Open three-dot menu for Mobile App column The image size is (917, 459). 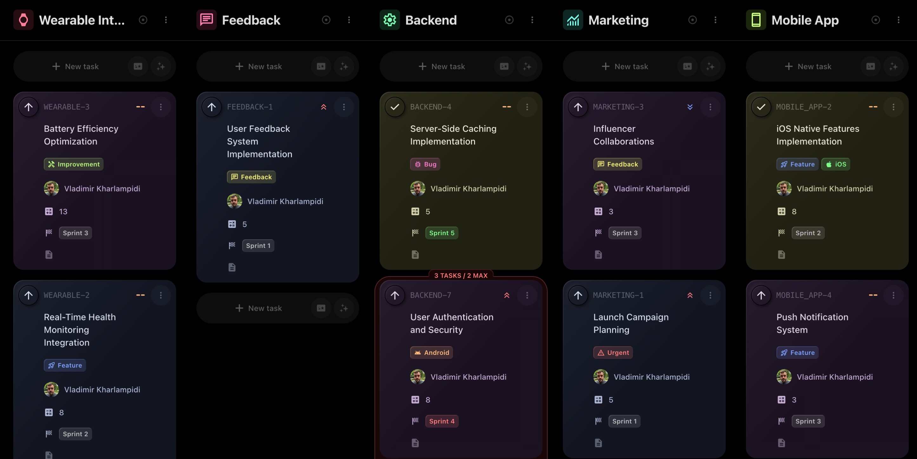click(x=899, y=20)
